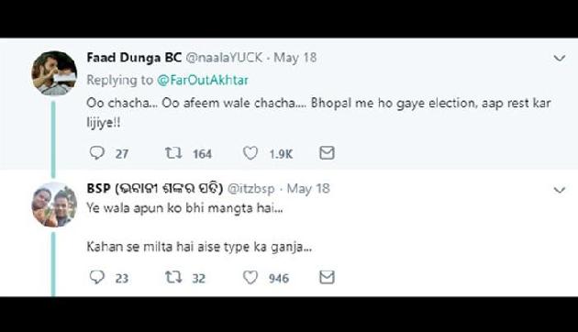Reply to the Faad Dunga BC tweet

coord(97,152)
